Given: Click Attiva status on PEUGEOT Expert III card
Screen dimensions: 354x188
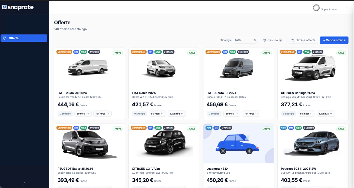Looking at the screenshot, I should point(118,129).
